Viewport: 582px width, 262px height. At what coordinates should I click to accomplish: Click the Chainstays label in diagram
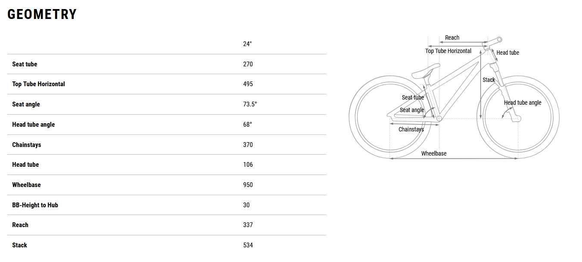pos(411,129)
